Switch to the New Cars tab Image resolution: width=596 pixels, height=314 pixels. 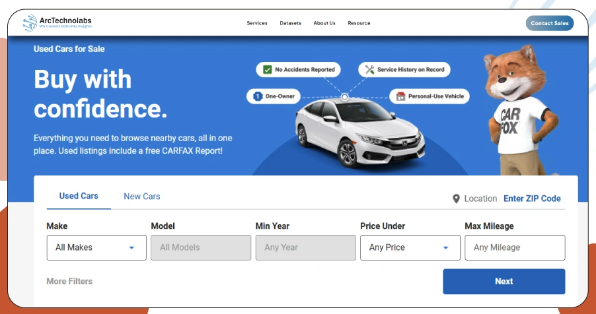point(142,196)
